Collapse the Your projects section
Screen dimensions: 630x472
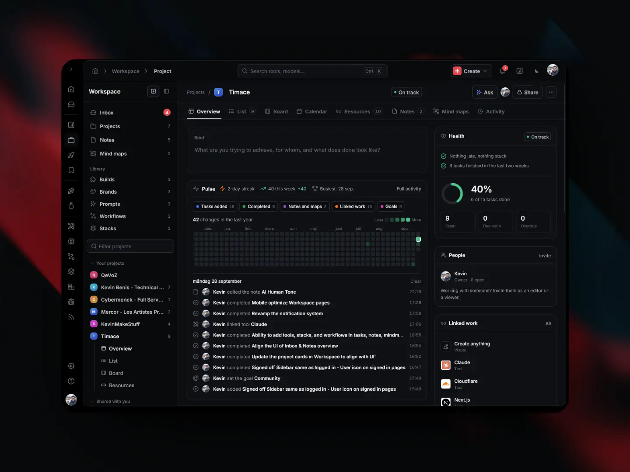coord(107,263)
